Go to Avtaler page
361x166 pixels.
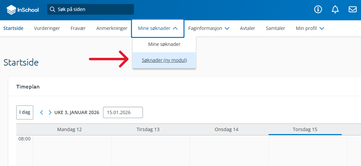click(247, 28)
